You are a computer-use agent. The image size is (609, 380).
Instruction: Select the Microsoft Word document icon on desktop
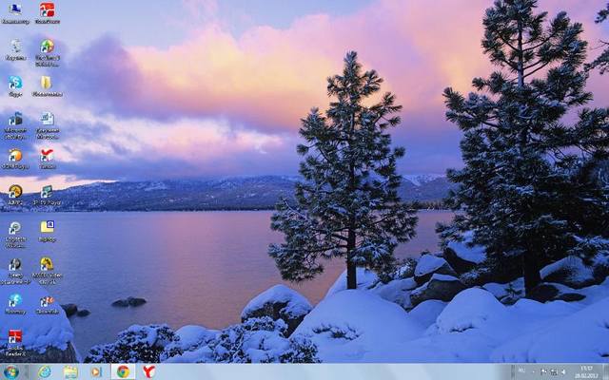(47, 120)
